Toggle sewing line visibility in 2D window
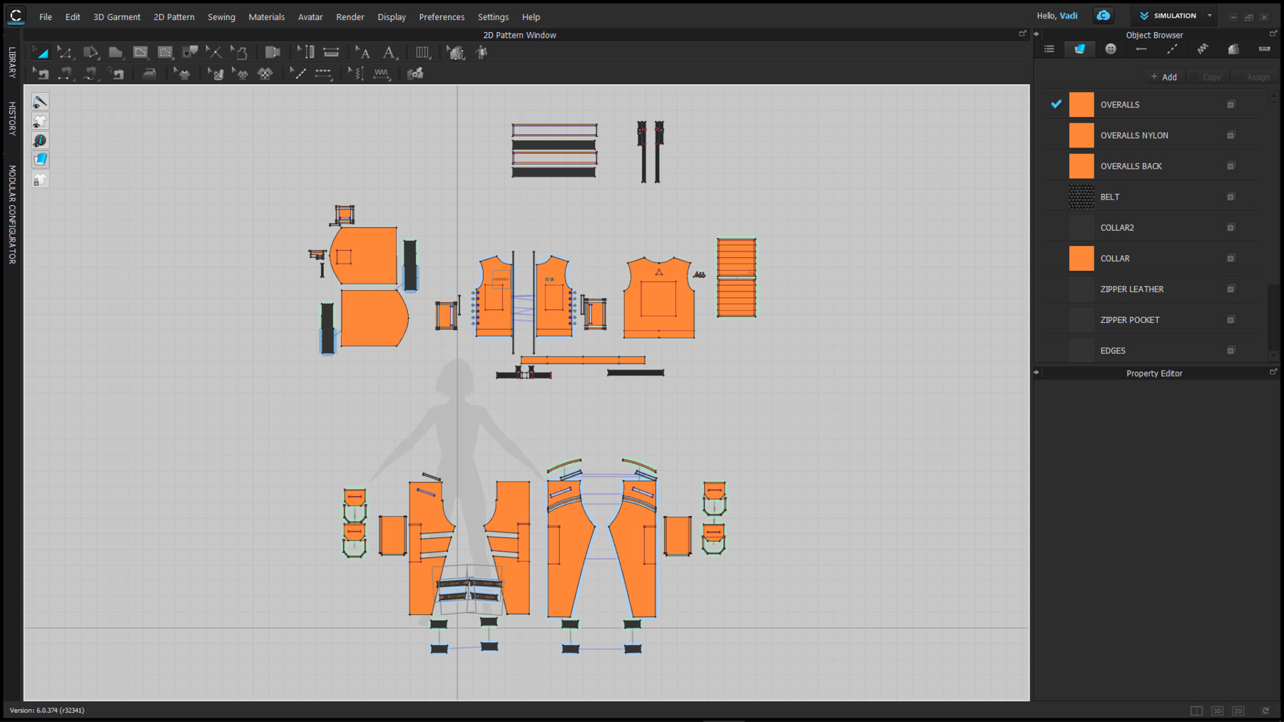 [40, 102]
